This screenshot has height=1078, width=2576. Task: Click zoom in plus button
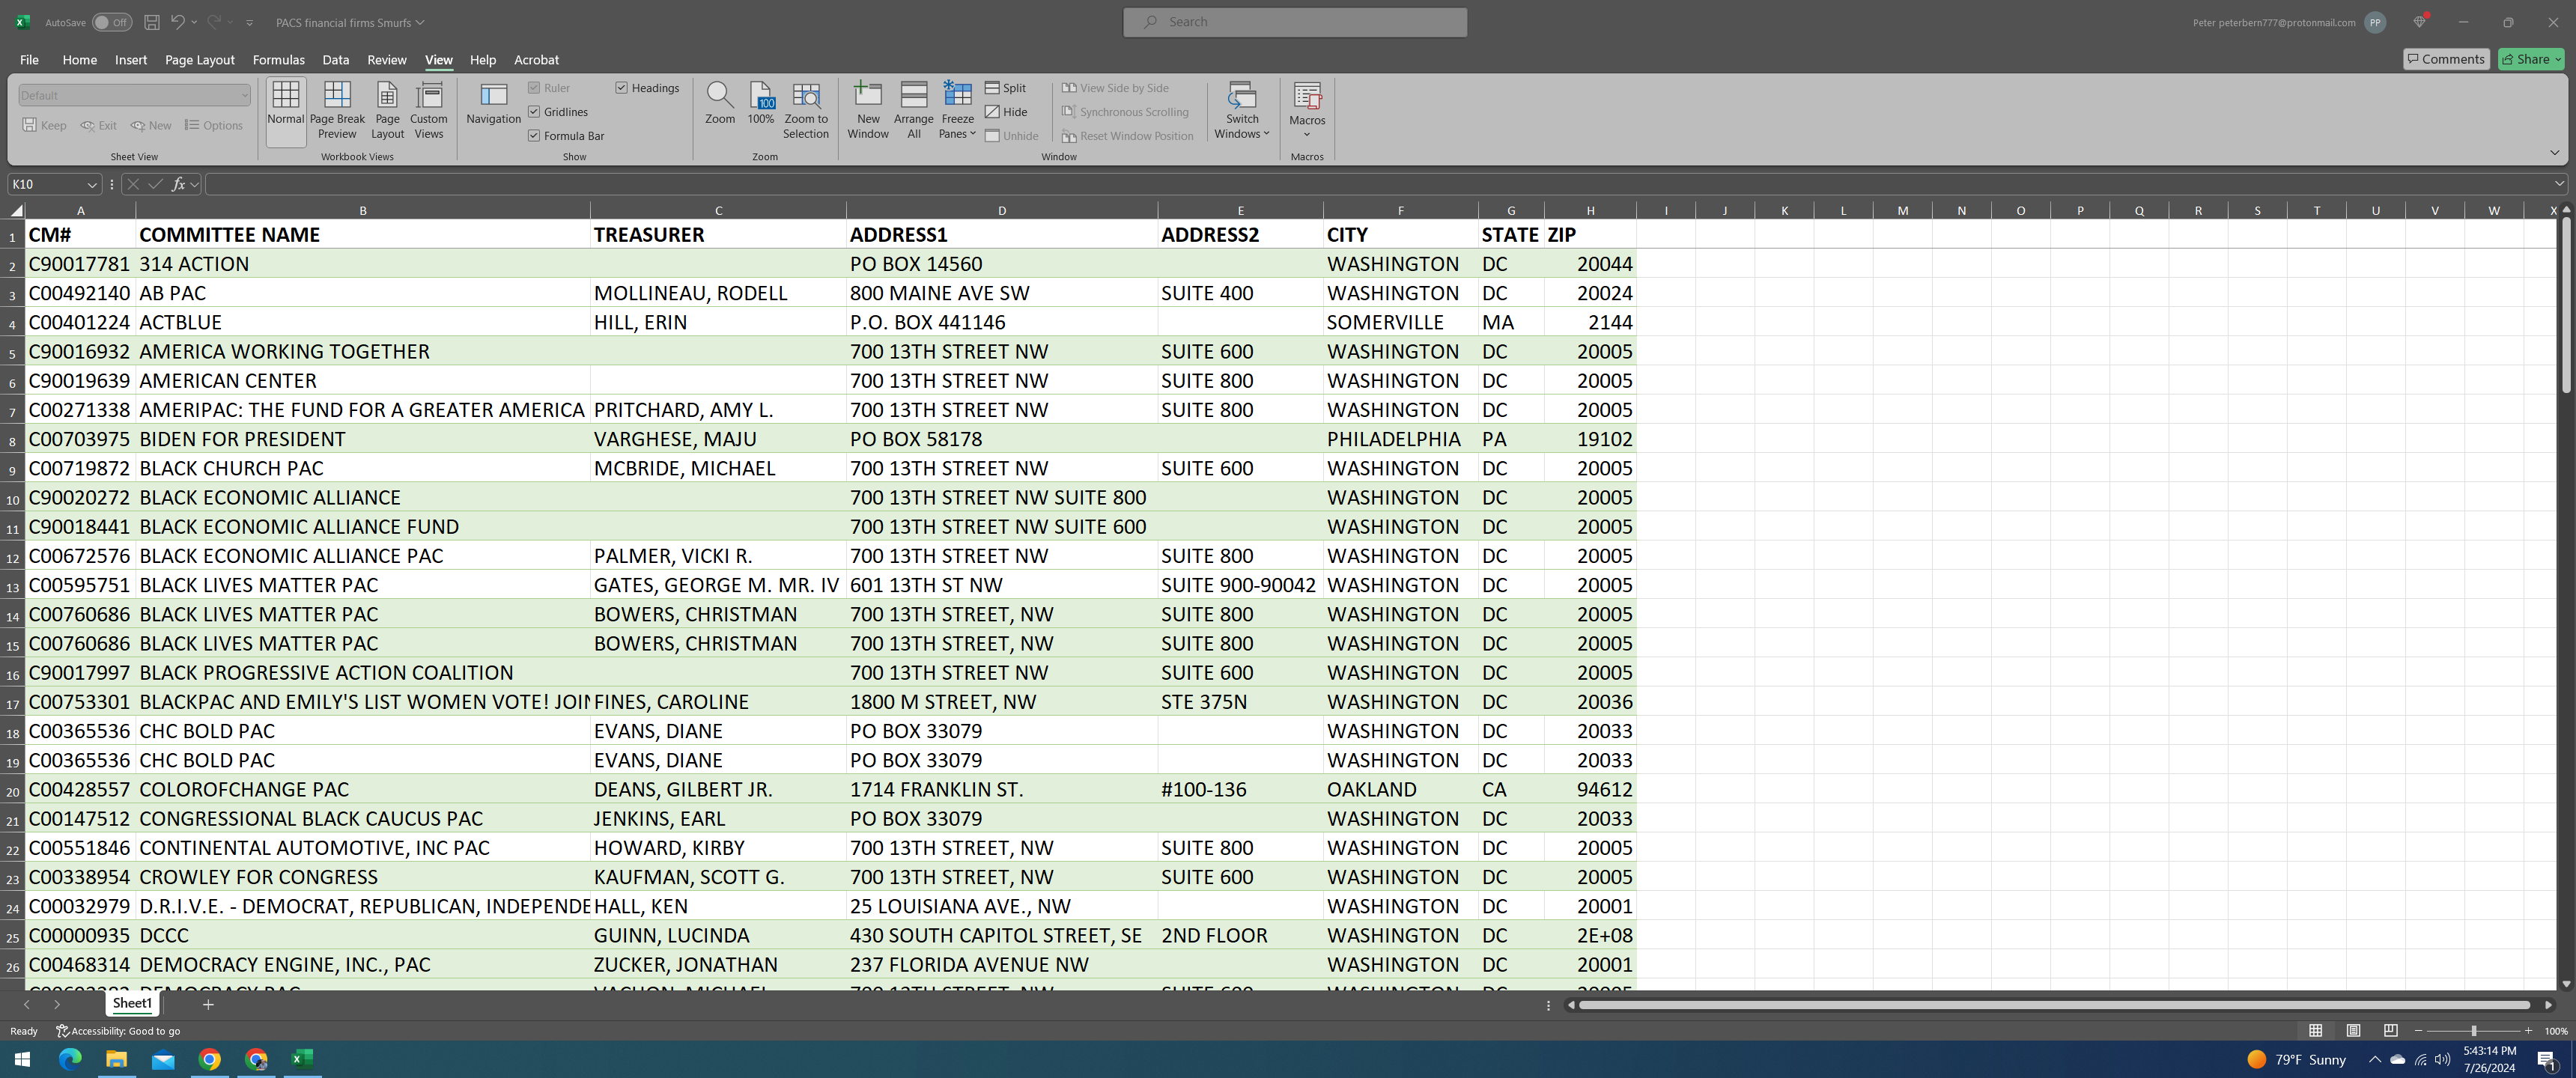[2528, 1031]
